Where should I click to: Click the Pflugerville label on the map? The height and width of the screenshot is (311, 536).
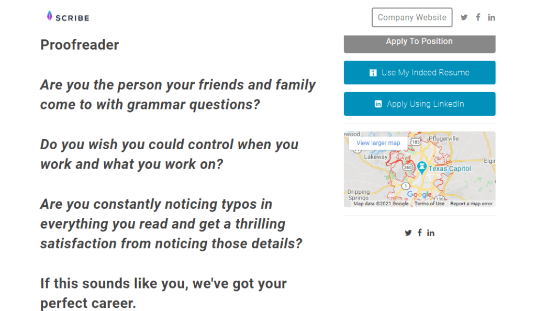coord(443,139)
